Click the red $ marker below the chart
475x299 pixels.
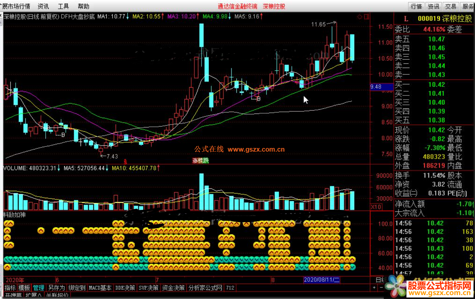click(125, 162)
